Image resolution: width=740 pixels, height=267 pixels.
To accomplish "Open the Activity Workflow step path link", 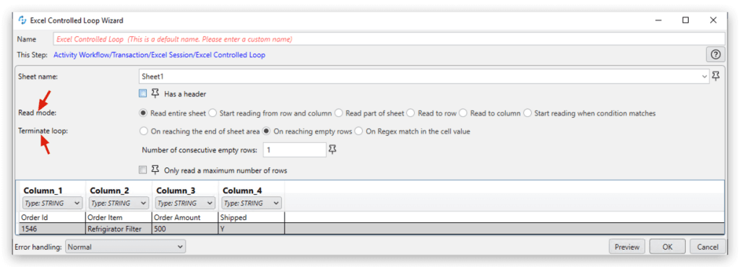I will [160, 55].
